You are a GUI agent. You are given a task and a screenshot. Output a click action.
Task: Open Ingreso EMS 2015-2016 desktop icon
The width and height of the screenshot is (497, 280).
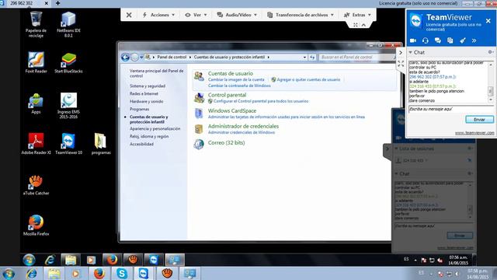coord(68,106)
